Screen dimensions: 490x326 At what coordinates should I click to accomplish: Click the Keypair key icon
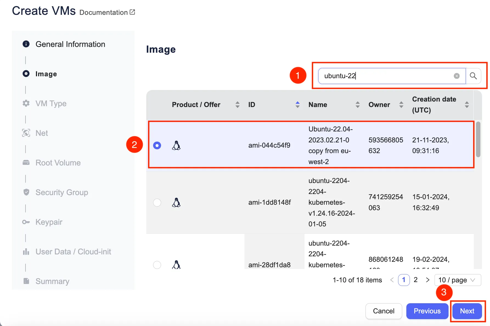[26, 222]
